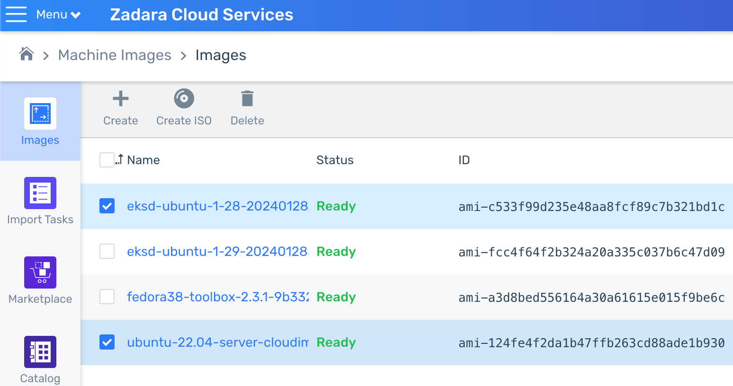Check the eksd-ubuntu-1-29-20240128 checkbox
This screenshot has height=386, width=733.
(x=107, y=251)
